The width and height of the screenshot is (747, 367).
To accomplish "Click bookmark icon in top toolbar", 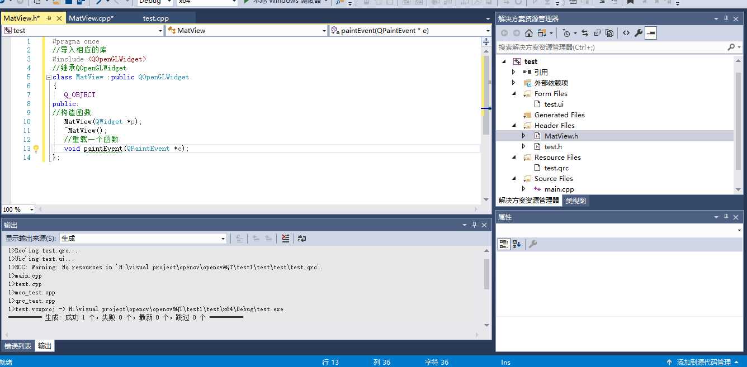I will tap(630, 2).
